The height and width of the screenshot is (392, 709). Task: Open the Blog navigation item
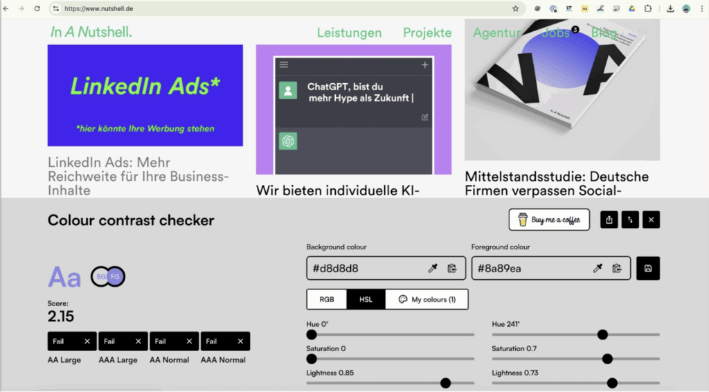[x=604, y=33]
